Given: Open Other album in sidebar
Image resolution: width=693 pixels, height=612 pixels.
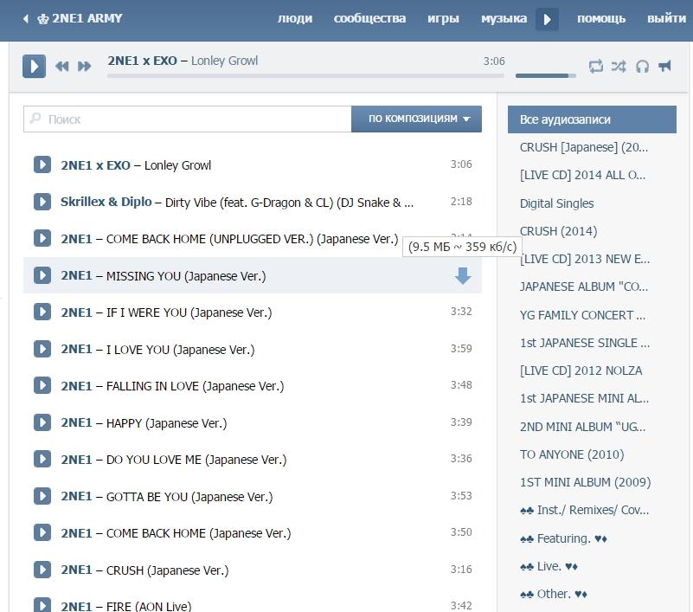Looking at the screenshot, I should [x=554, y=594].
